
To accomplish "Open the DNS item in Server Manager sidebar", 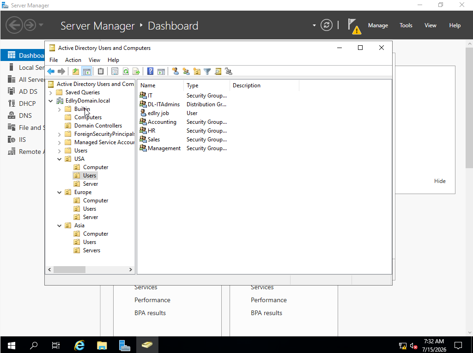I will click(x=25, y=116).
